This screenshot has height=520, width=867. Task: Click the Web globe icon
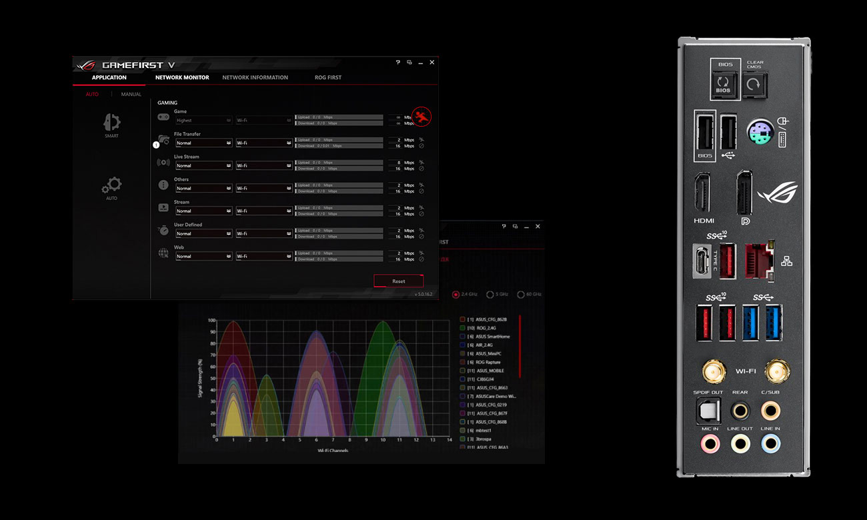[x=163, y=253]
